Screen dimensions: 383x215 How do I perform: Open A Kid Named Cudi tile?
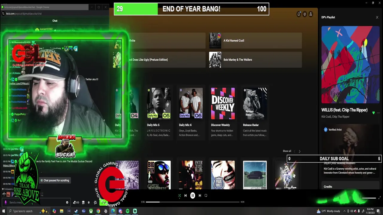(x=255, y=41)
